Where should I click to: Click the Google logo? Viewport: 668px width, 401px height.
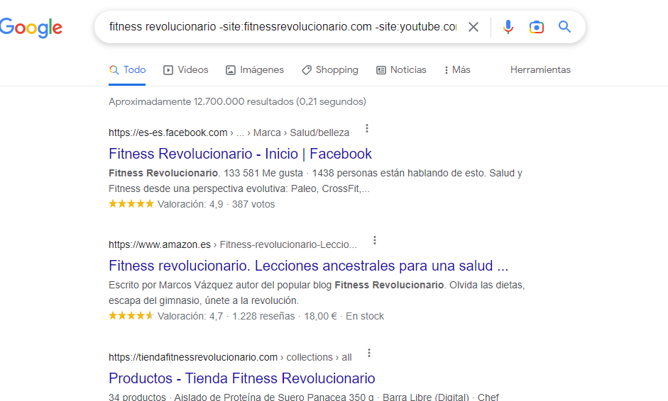31,28
